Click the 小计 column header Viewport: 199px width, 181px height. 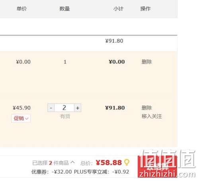click(x=118, y=9)
